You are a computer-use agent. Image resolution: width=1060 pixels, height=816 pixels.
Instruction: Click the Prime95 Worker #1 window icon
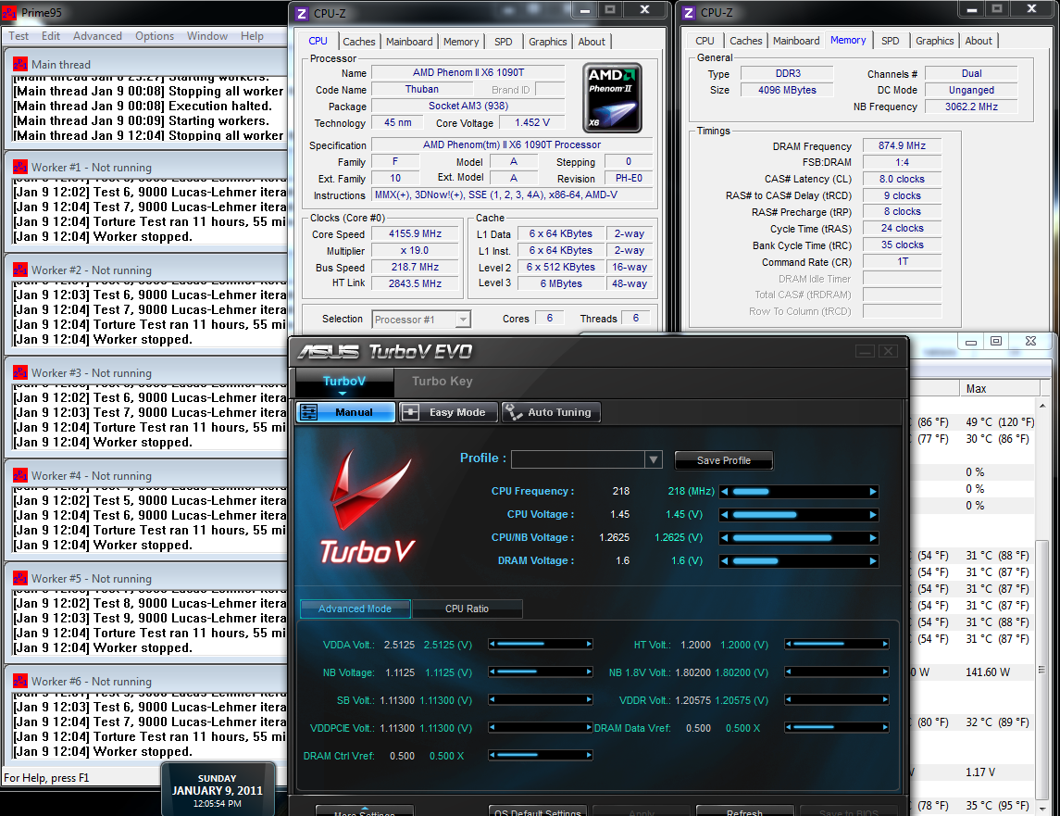click(19, 168)
